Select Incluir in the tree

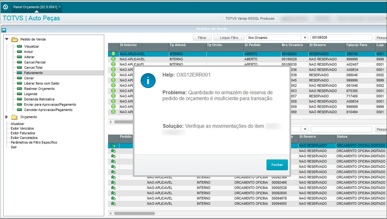(29, 52)
